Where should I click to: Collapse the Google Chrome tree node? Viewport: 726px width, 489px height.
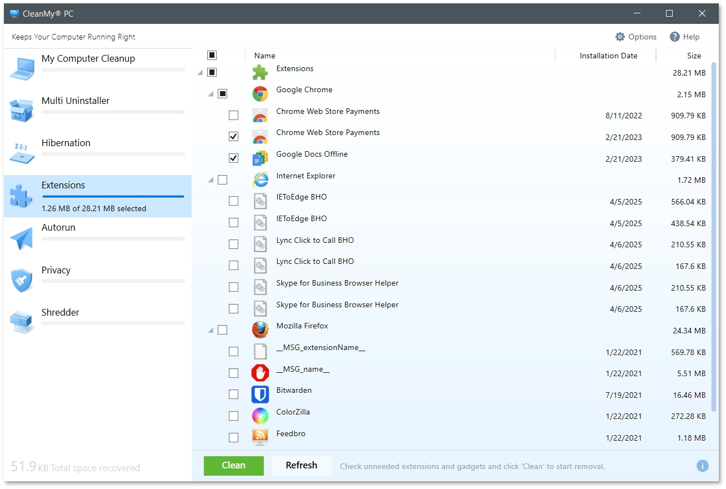(x=211, y=94)
